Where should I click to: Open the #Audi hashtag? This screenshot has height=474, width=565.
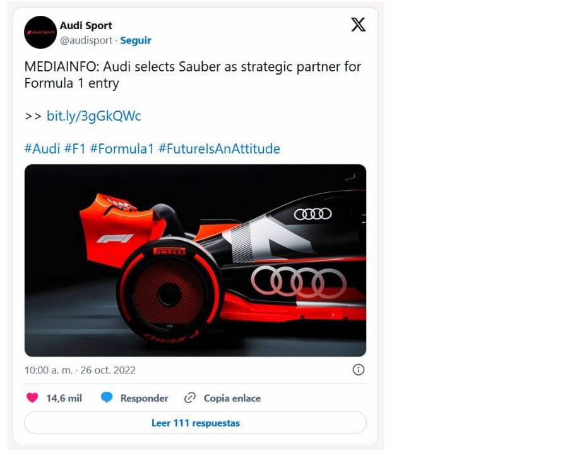tap(42, 149)
